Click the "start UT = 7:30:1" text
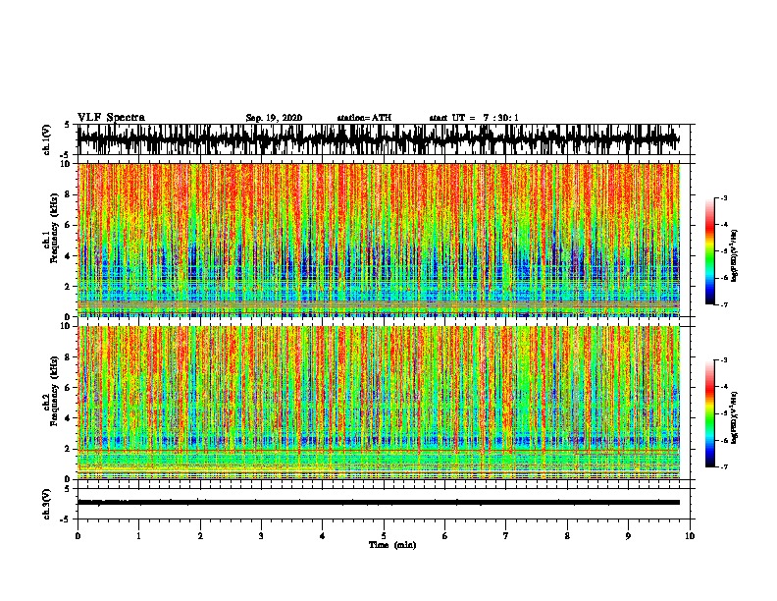This screenshot has height=601, width=777. [x=474, y=118]
